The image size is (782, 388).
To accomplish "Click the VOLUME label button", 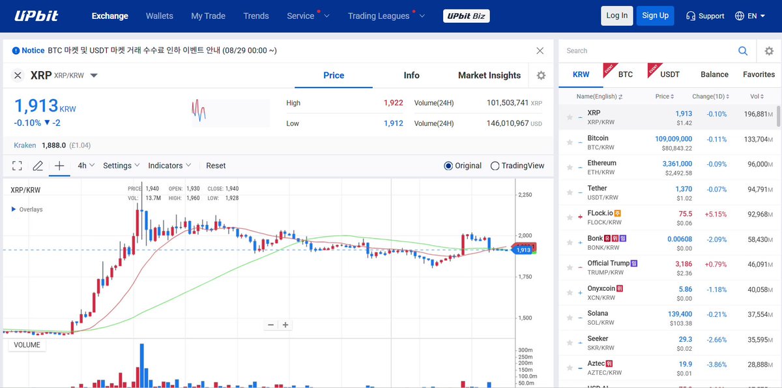I will (27, 345).
